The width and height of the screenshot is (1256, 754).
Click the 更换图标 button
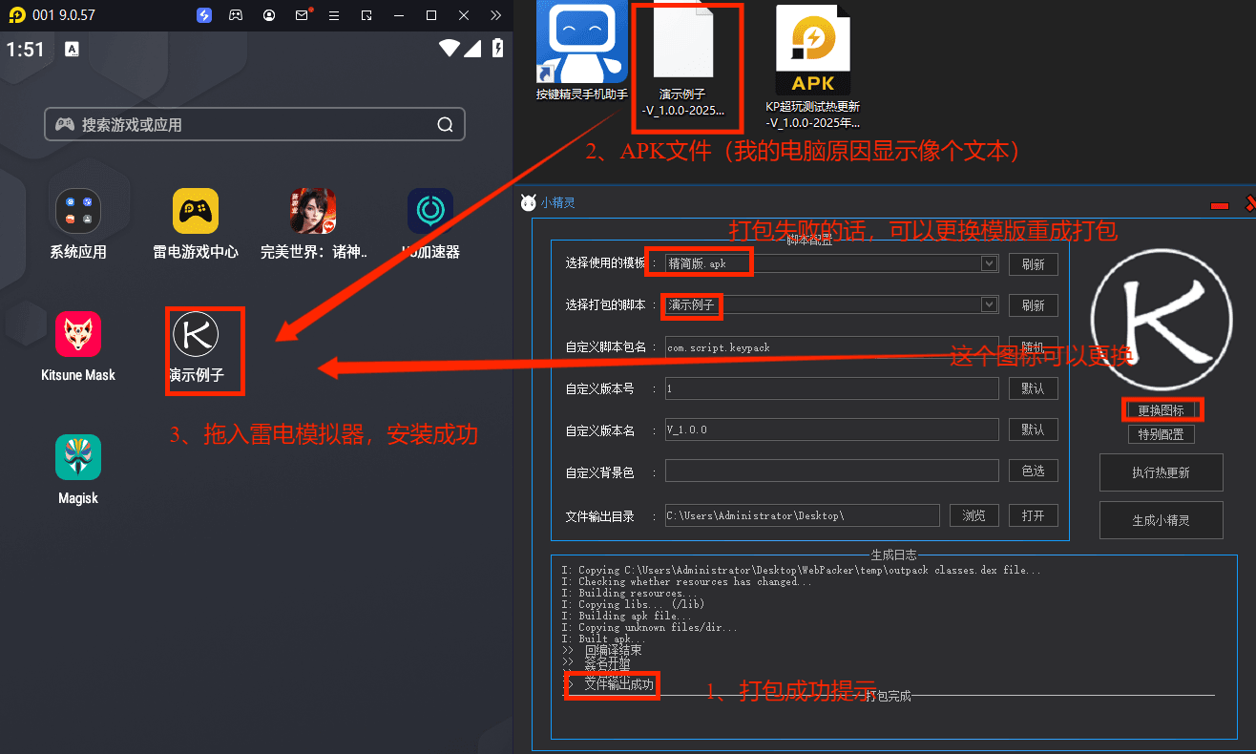1162,410
